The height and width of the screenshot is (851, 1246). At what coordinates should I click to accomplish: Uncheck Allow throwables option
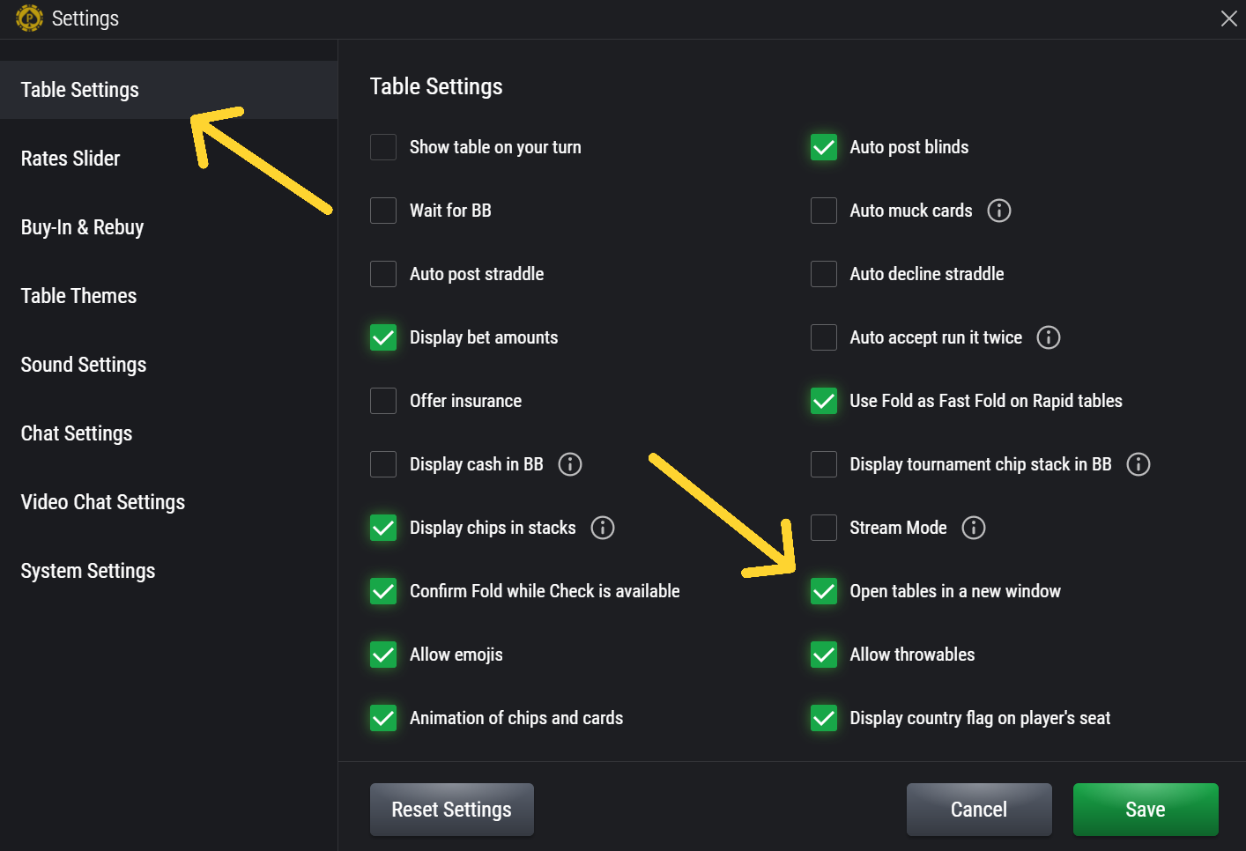point(824,655)
